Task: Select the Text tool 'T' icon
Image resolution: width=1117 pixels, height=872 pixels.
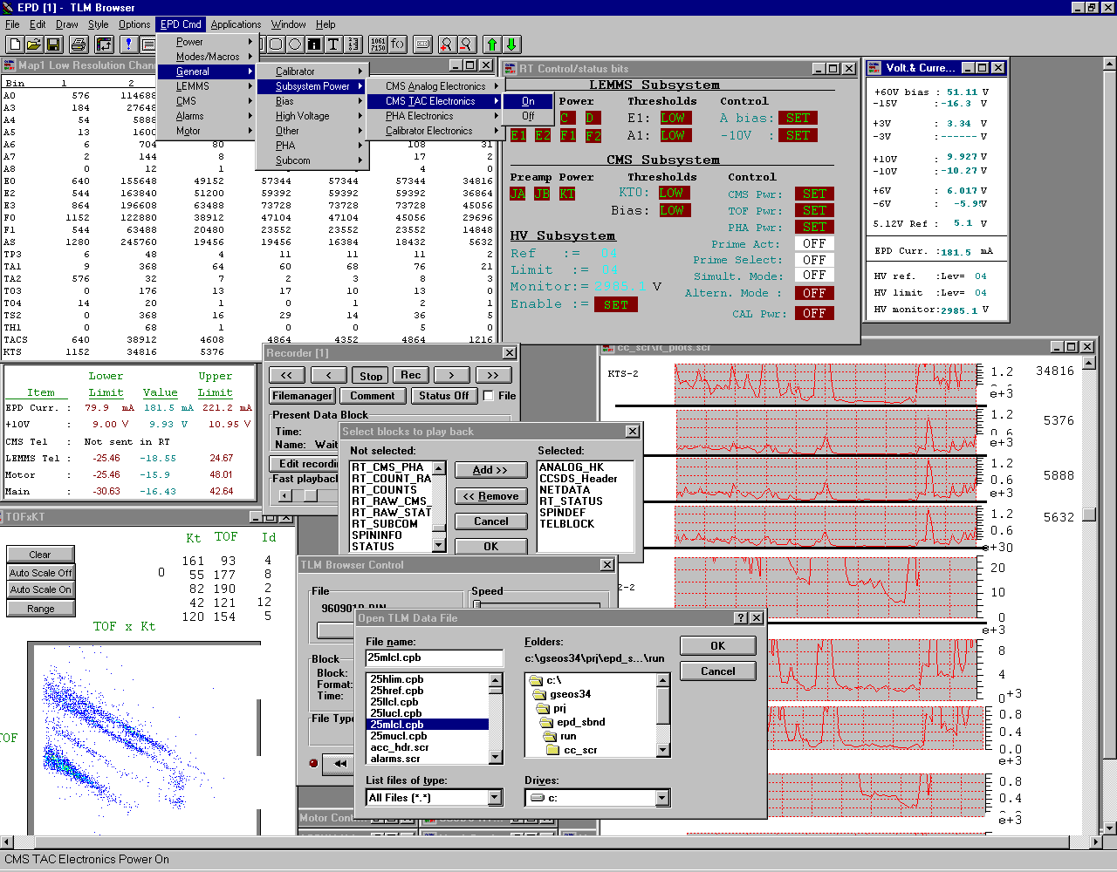Action: (333, 44)
